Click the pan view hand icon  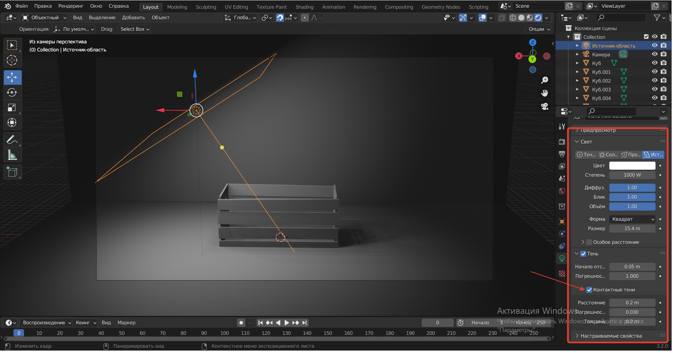545,93
